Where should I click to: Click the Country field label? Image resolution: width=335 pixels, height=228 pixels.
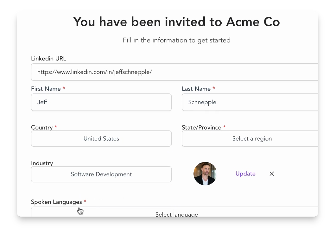(42, 128)
